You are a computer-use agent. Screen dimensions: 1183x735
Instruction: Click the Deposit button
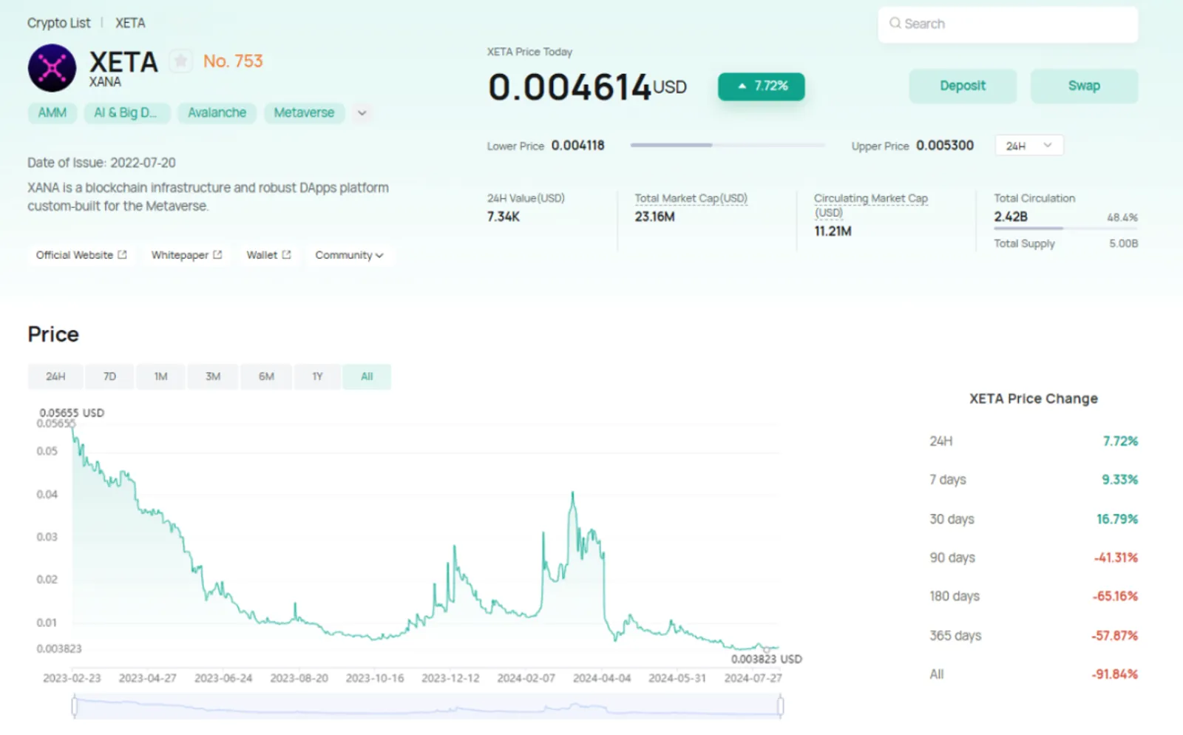pos(963,86)
